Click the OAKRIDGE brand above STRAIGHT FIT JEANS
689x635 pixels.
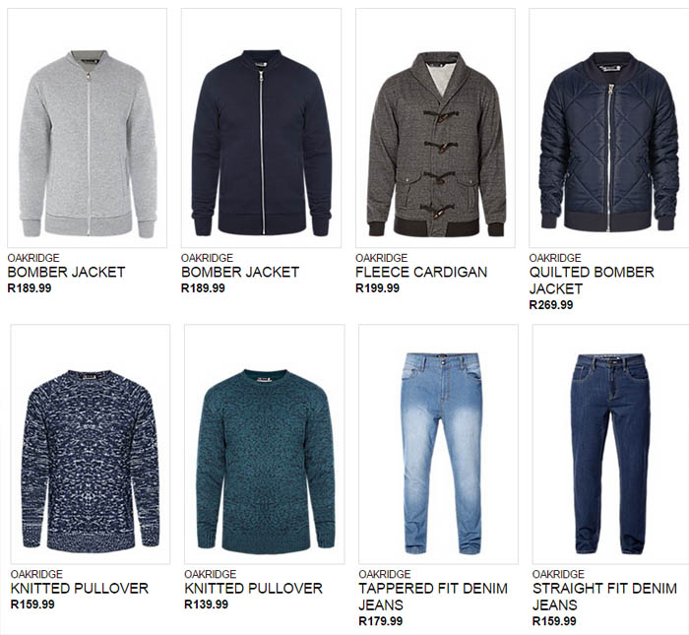pos(558,574)
